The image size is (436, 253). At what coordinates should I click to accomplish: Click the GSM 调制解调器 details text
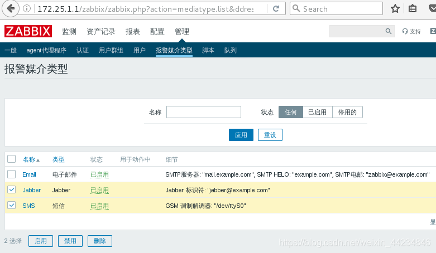click(206, 206)
